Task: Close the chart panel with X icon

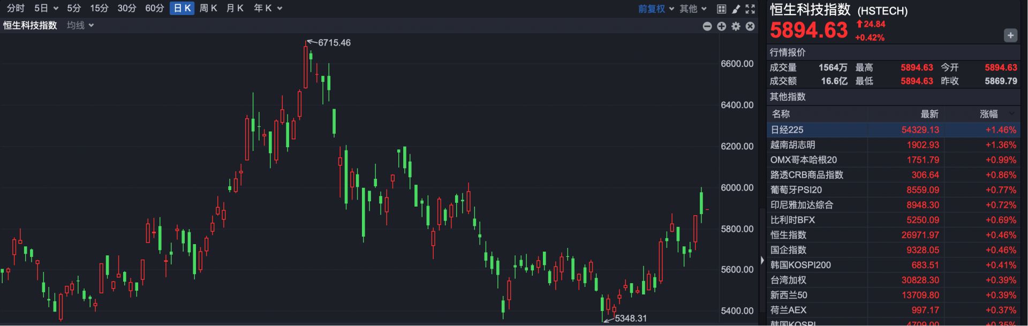Action: [x=750, y=26]
